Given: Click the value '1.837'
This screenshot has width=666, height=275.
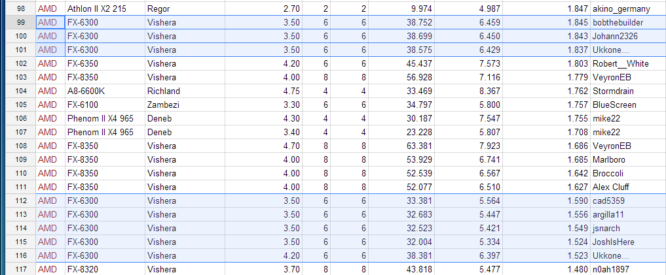Looking at the screenshot, I should pyautogui.click(x=546, y=50).
